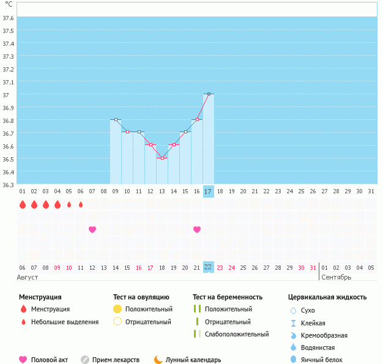383x364 pixels.
Task: Select highlighted calendar date 22
Action: (x=209, y=267)
